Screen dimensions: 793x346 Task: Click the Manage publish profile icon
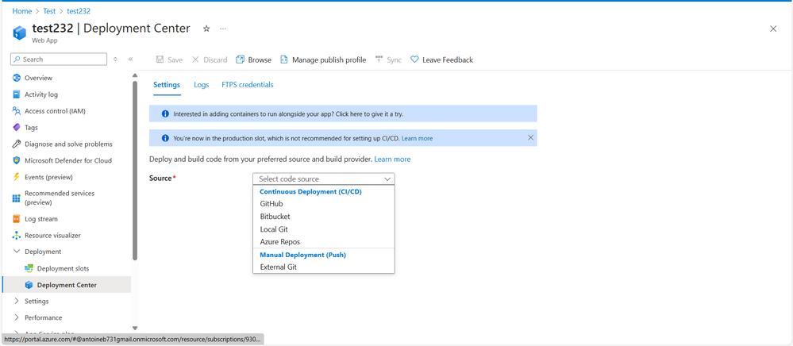coord(284,60)
